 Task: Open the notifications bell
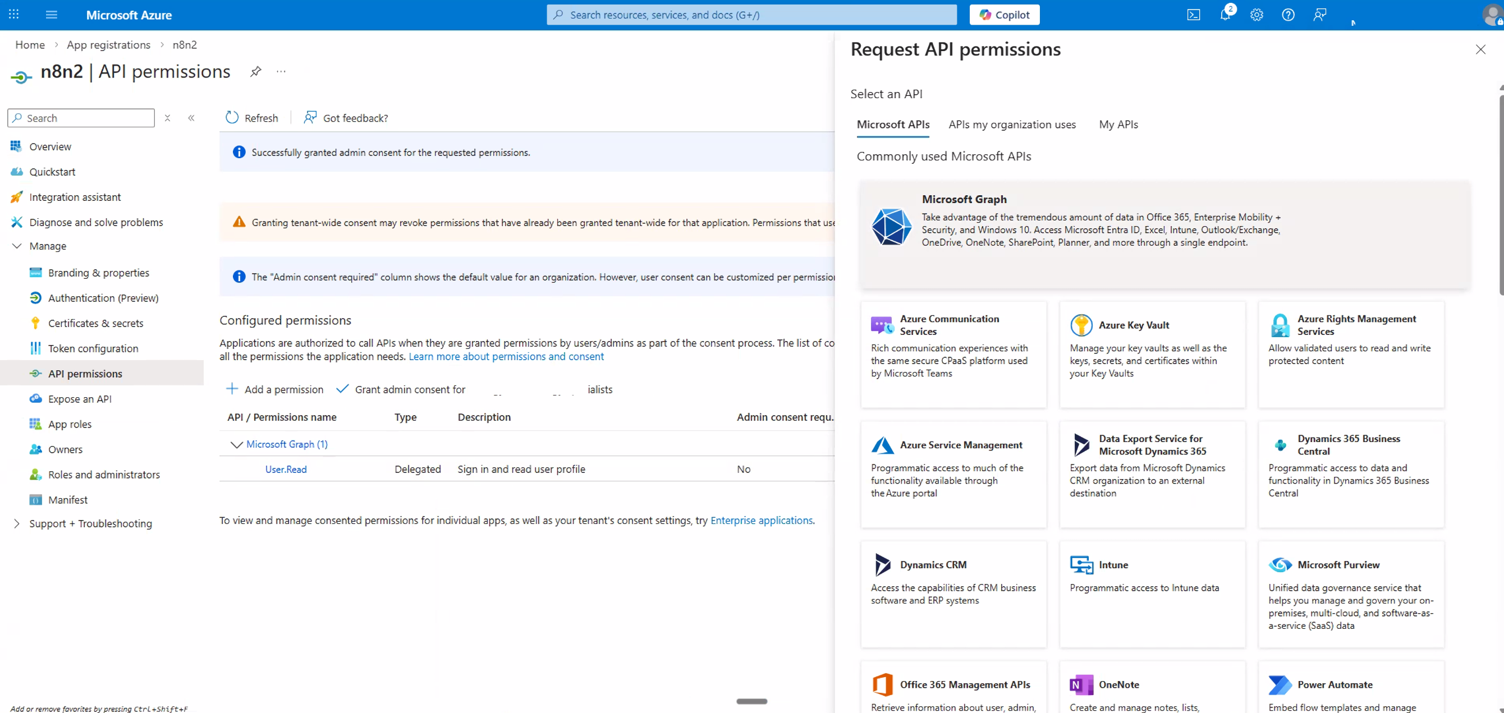[1226, 15]
